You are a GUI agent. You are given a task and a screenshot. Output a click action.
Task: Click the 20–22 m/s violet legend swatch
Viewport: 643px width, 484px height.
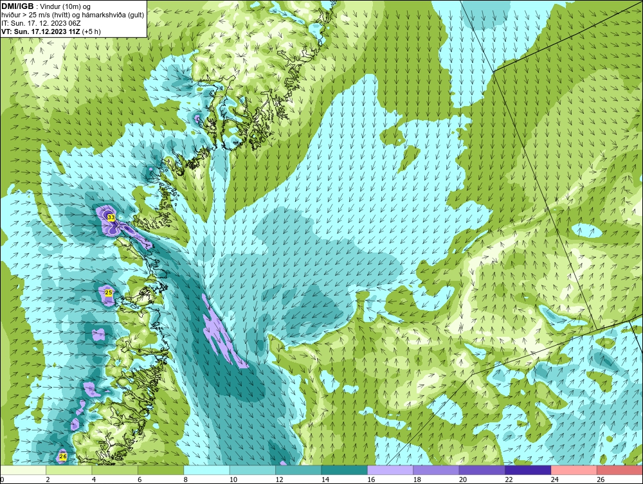[482, 470]
